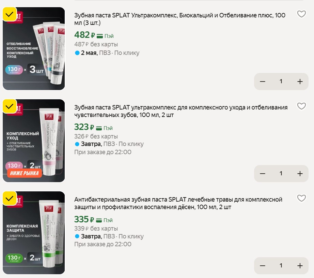
Task: Increase quantity of 482 ₽ toothpaste set
Action: (x=300, y=82)
